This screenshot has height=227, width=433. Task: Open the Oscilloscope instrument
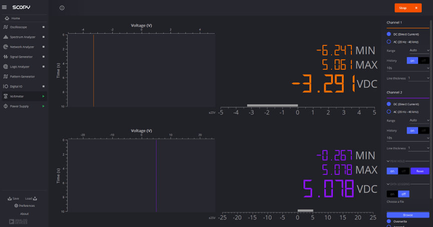[19, 27]
